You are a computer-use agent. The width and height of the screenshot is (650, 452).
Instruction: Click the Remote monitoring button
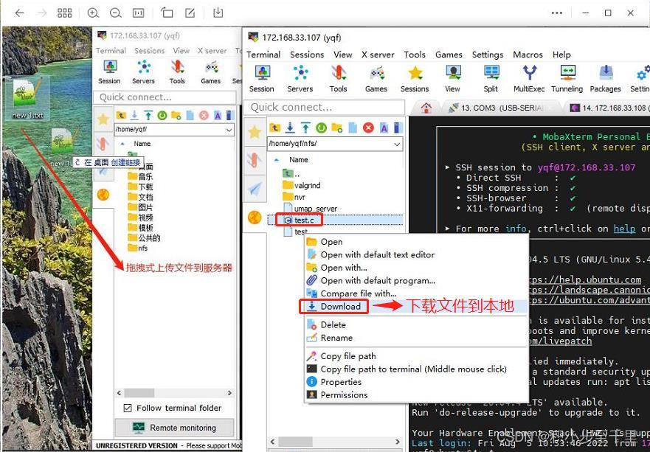174,428
